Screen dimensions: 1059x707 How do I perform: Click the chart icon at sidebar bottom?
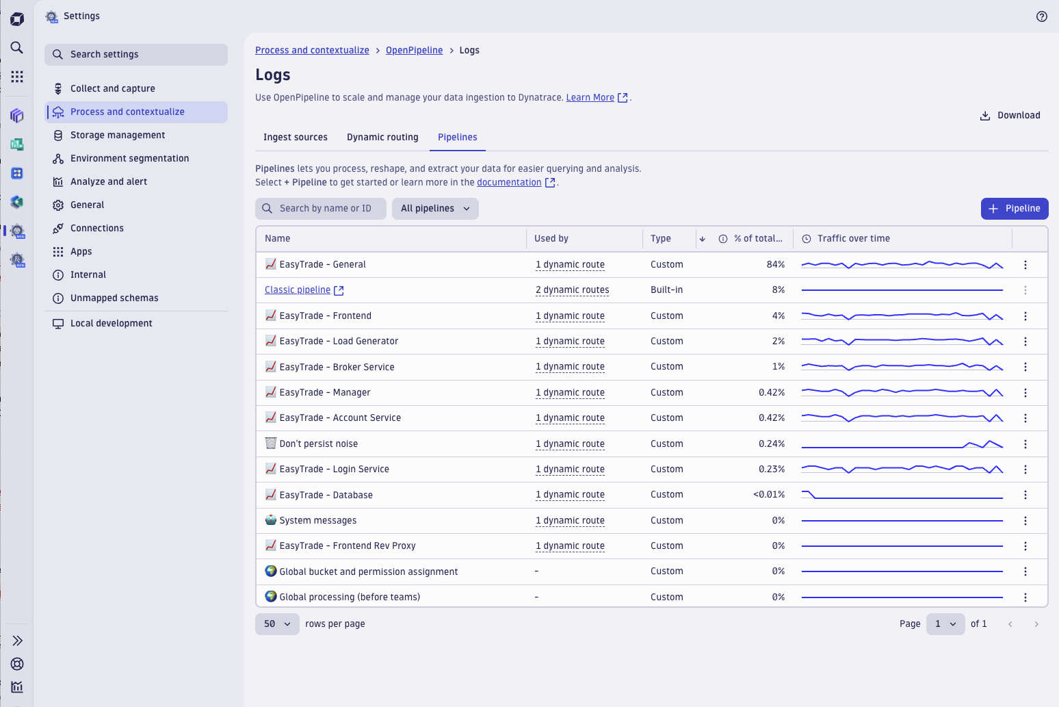click(x=16, y=686)
